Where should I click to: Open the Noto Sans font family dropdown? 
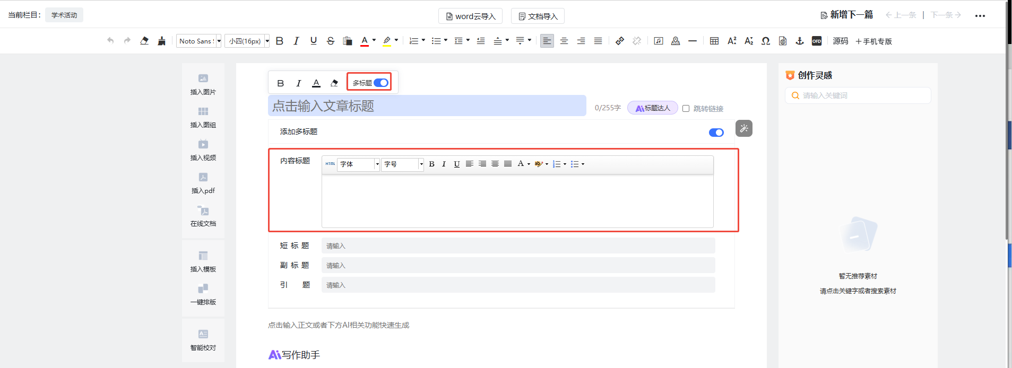tap(199, 41)
